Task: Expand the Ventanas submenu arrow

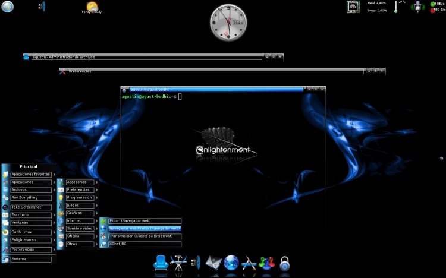Action: click(x=54, y=223)
